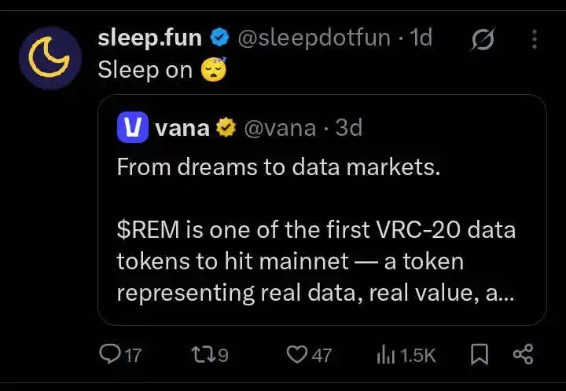Click the share post icon

click(523, 354)
